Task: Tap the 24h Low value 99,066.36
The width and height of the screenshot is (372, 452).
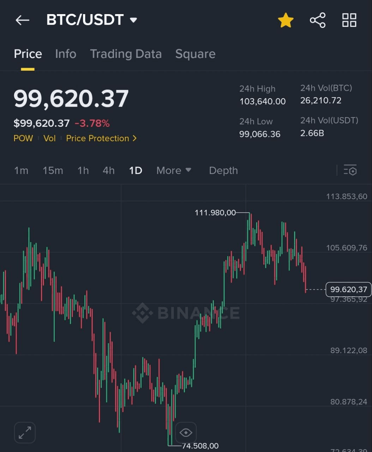Action: 260,134
